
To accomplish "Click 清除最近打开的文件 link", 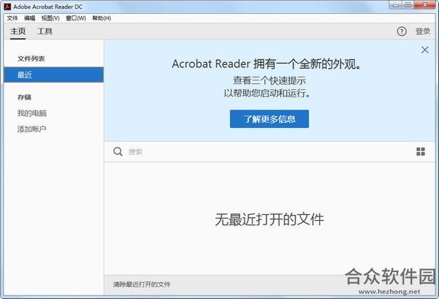I will click(x=142, y=284).
